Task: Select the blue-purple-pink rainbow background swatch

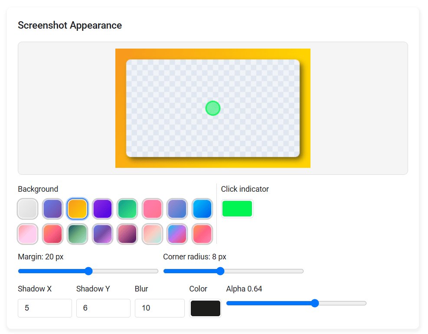Action: (177, 234)
